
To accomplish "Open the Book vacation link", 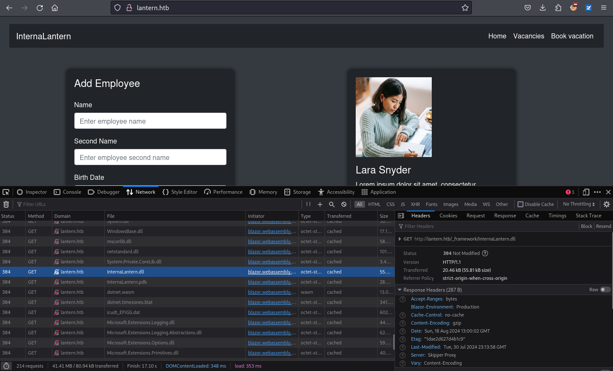I will tap(572, 36).
